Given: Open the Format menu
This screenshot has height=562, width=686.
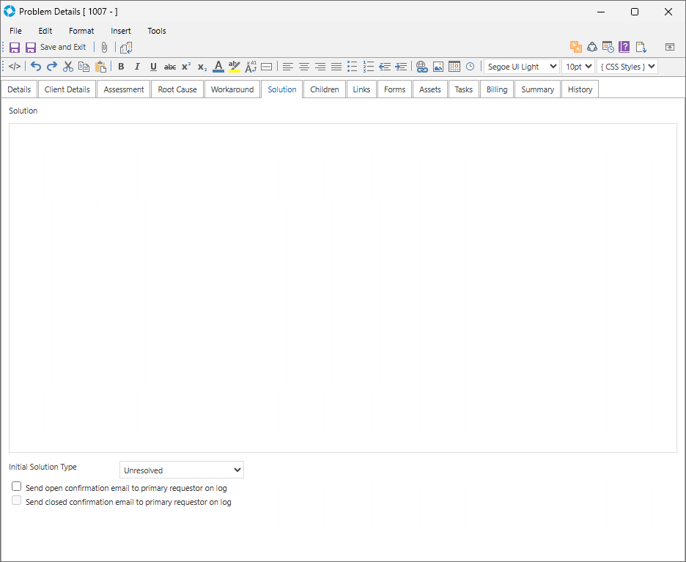Looking at the screenshot, I should pos(81,31).
